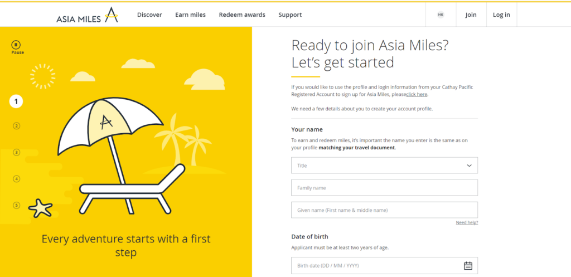The height and width of the screenshot is (277, 571).
Task: Open the Support menu
Action: pyautogui.click(x=290, y=15)
